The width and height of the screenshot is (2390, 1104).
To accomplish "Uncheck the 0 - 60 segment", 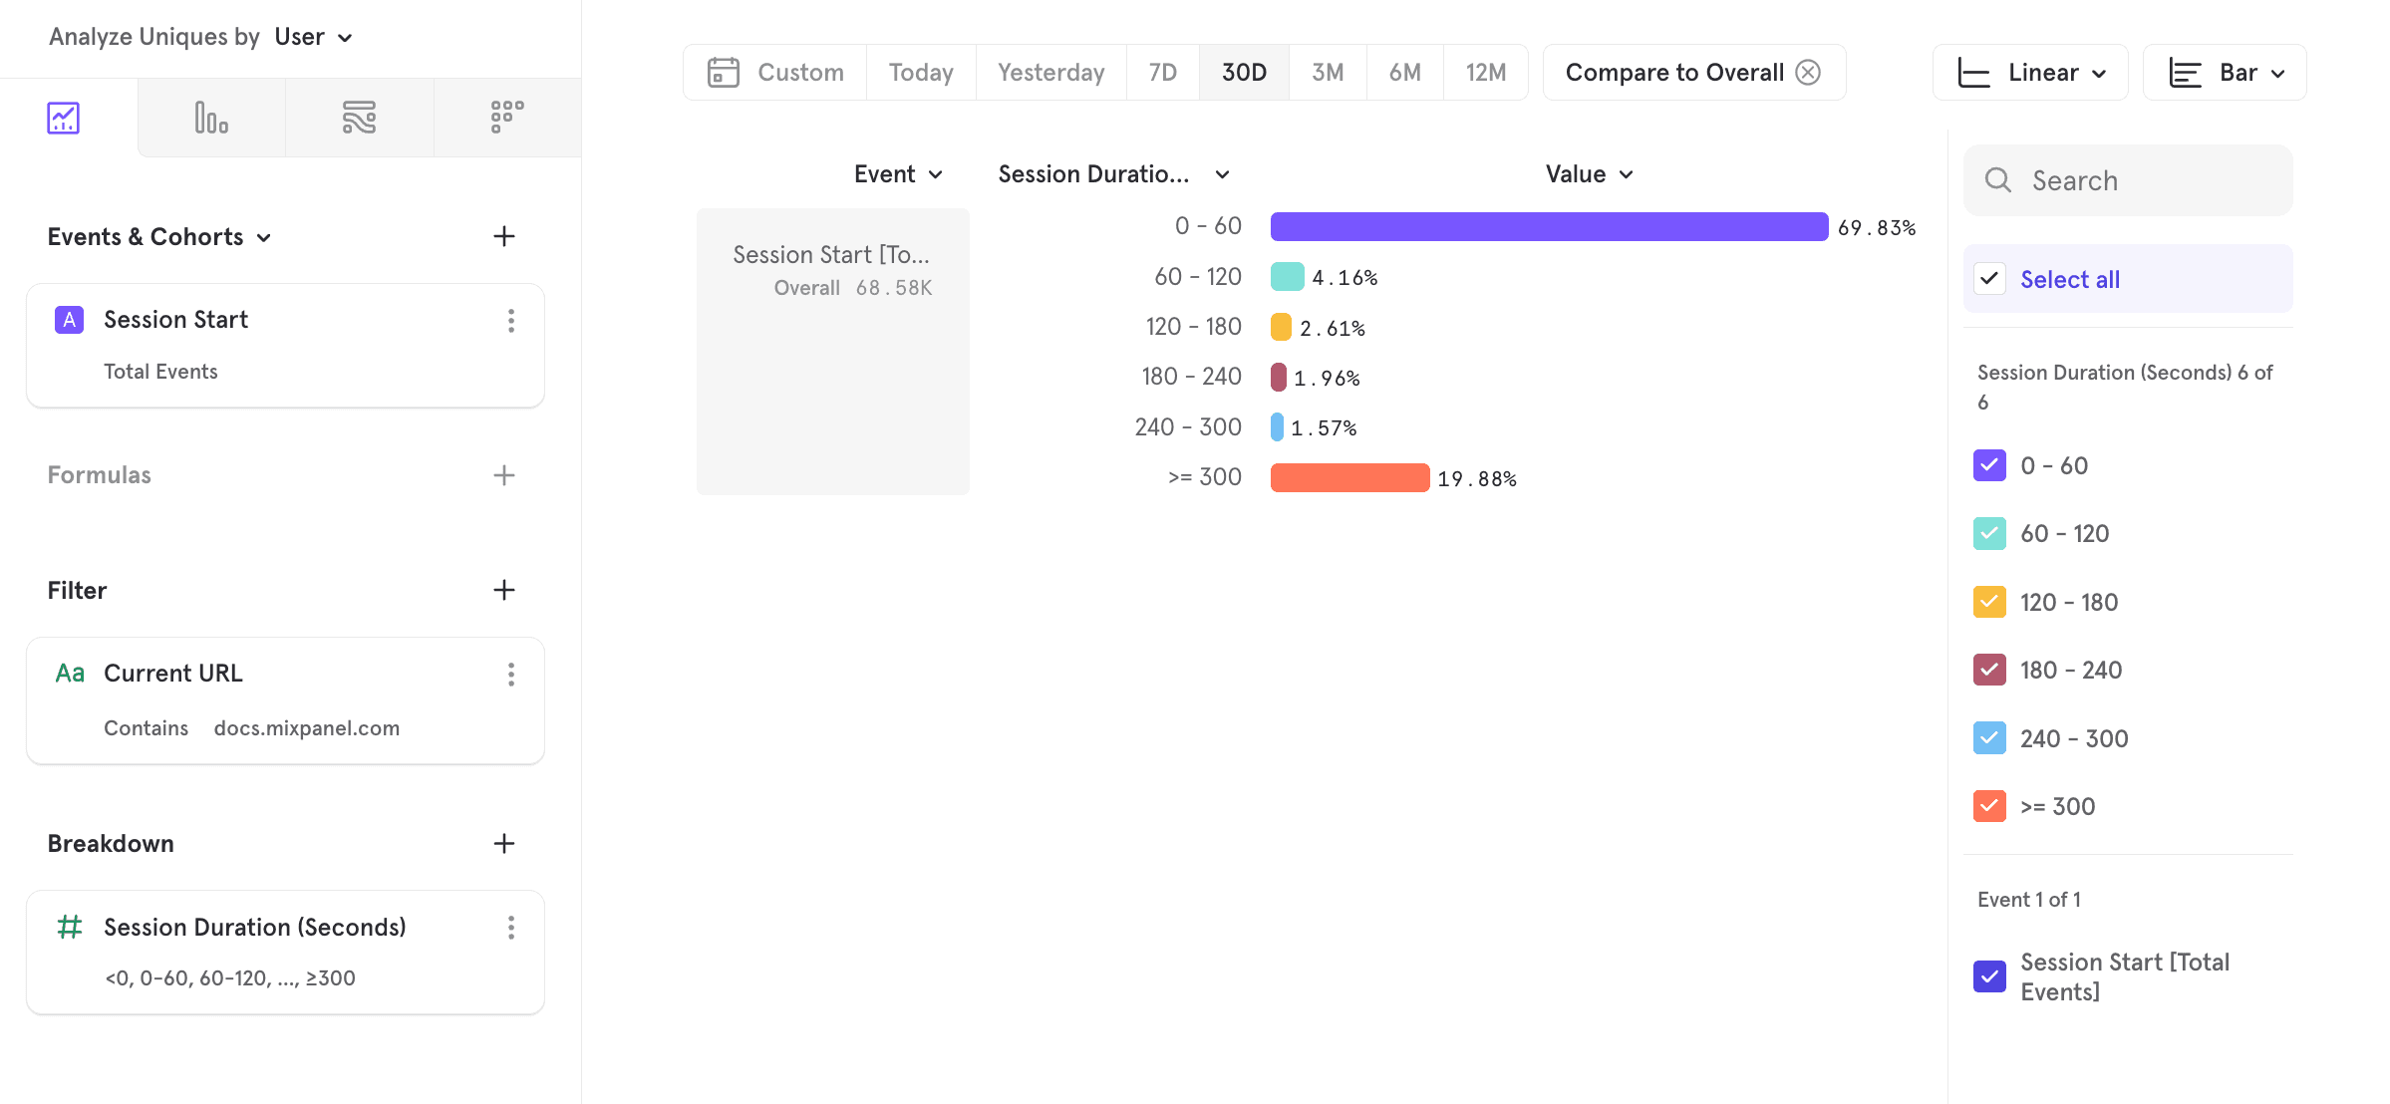I will (1989, 465).
